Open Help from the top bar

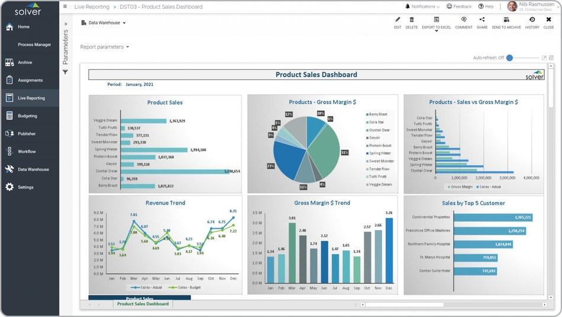[486, 7]
